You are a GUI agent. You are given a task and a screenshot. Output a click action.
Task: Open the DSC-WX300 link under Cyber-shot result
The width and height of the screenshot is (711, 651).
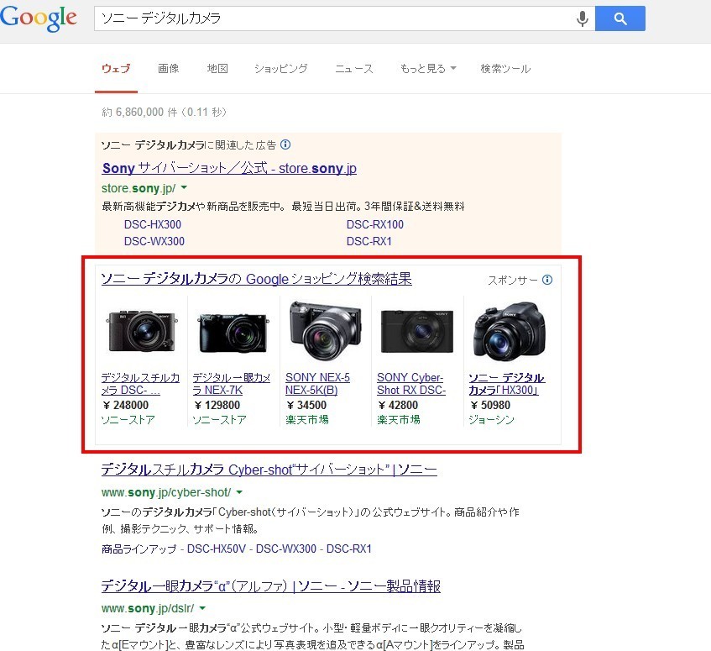coord(286,549)
